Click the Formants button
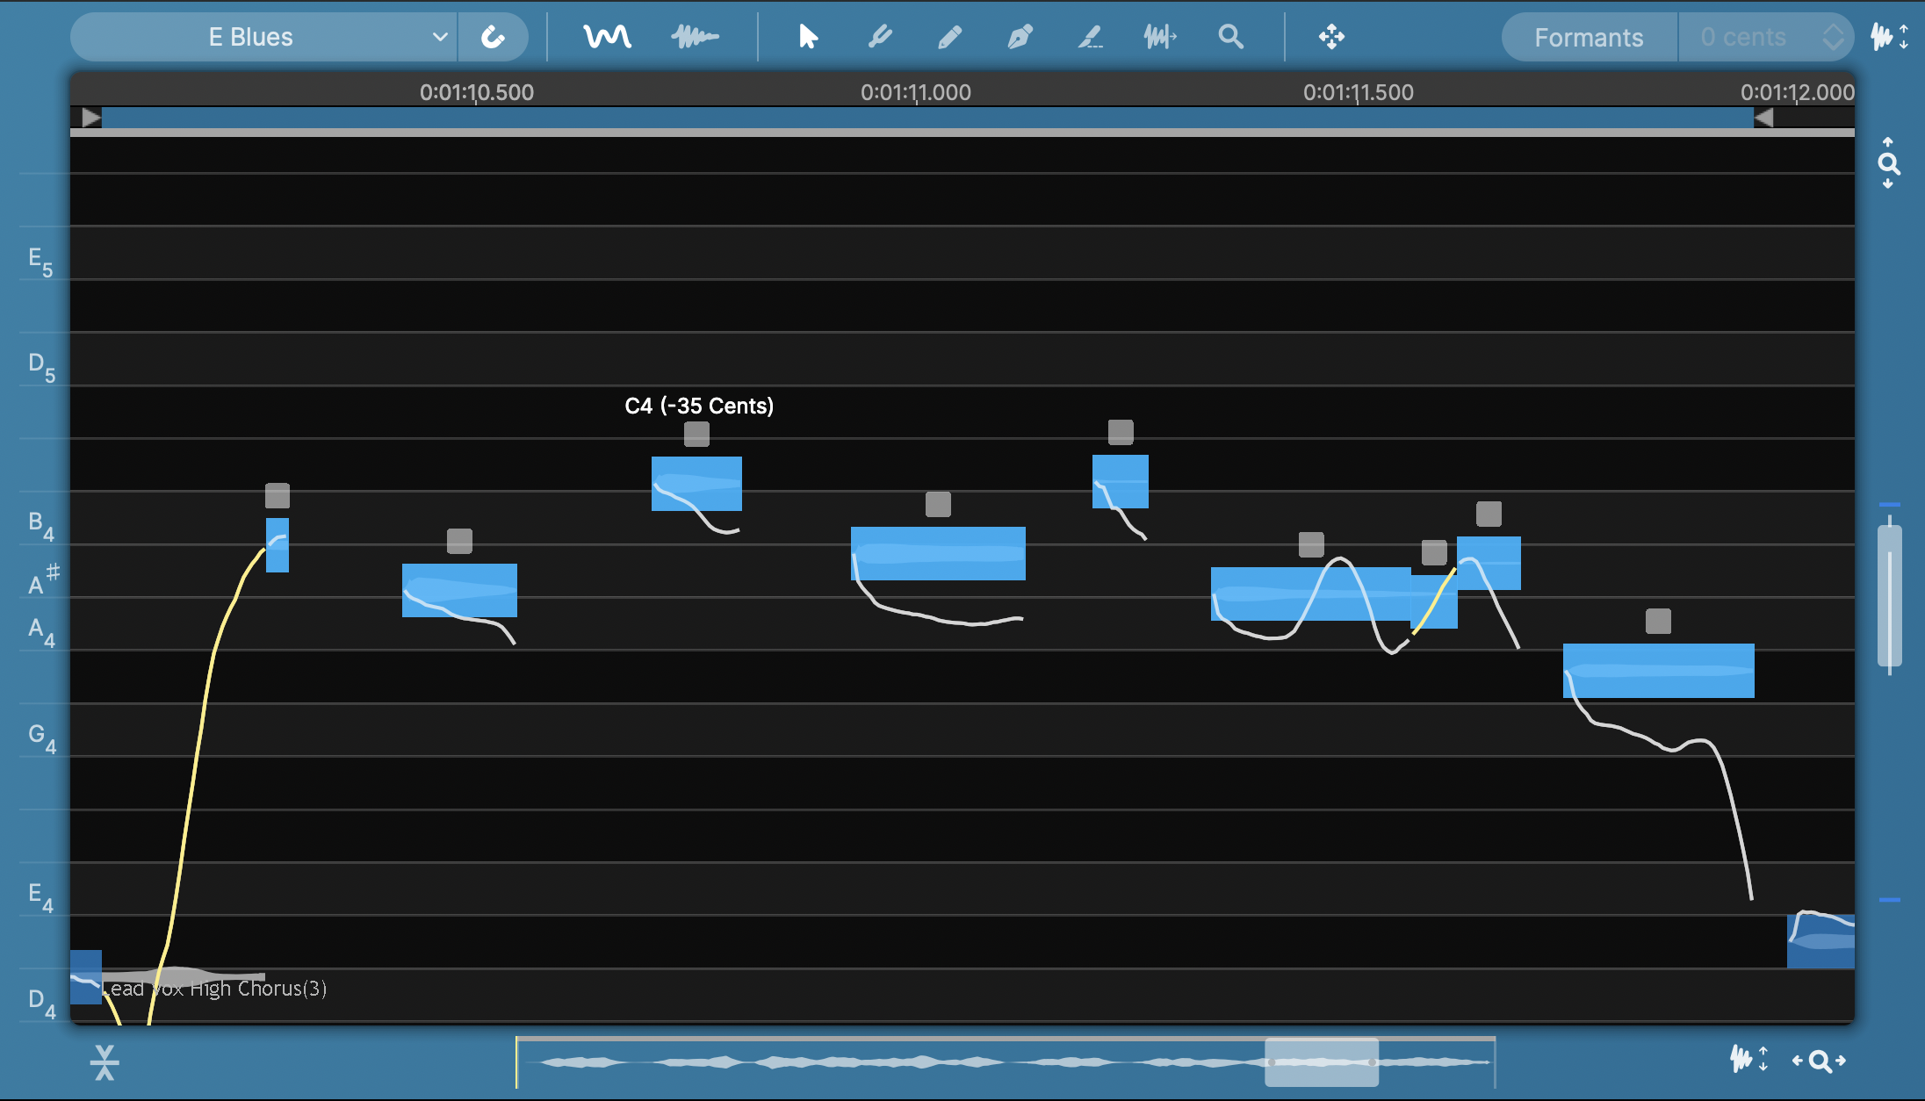Image resolution: width=1925 pixels, height=1101 pixels. 1588,37
